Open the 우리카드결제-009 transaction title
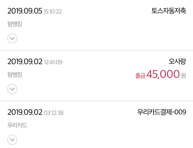Viewport: 193px width, 148px height. [162, 112]
